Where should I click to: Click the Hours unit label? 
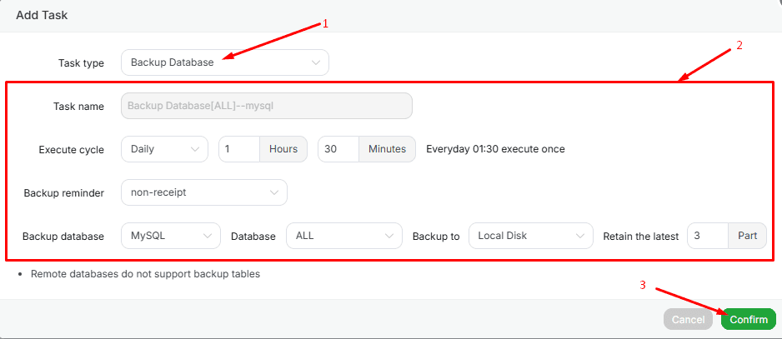283,149
